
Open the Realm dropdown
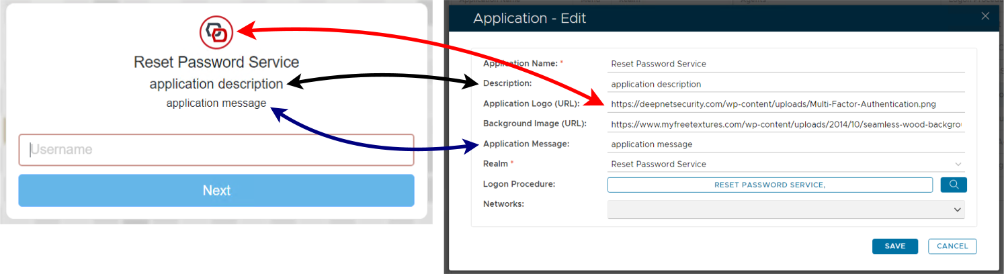click(x=786, y=164)
